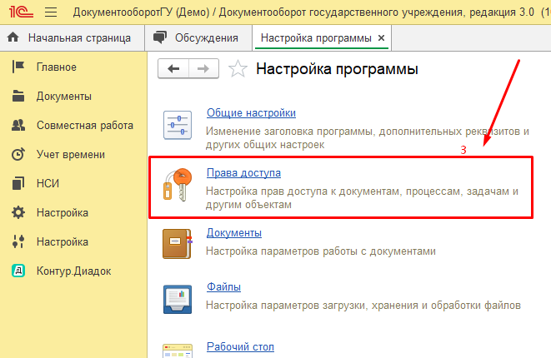
Task: Click the Совместная работа people icon
Action: [x=18, y=125]
